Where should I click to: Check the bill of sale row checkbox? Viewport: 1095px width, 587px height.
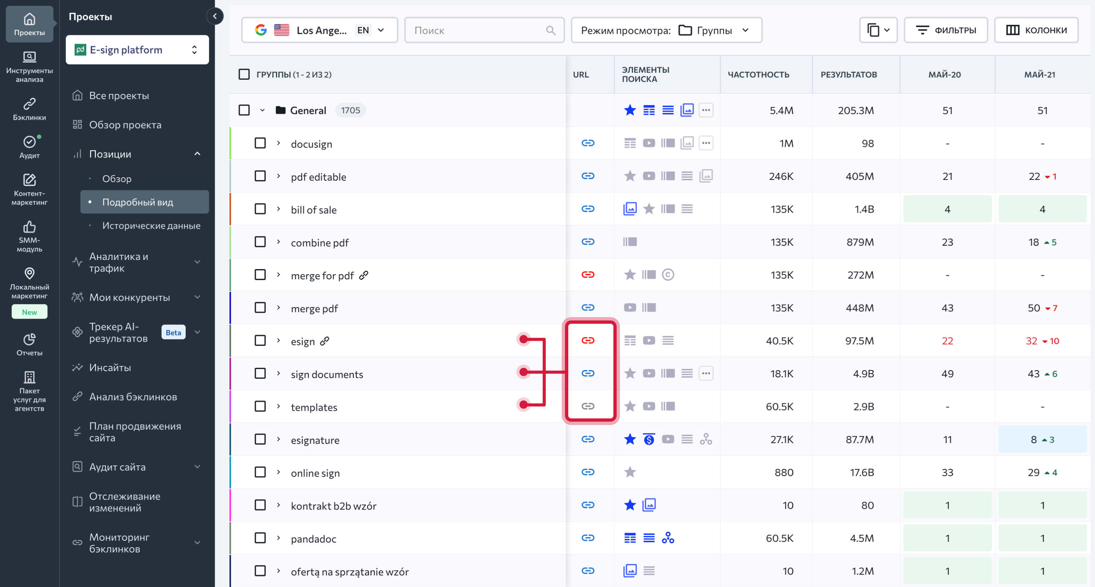point(260,209)
